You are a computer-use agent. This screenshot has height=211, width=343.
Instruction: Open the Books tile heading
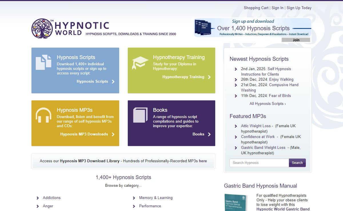(x=160, y=110)
